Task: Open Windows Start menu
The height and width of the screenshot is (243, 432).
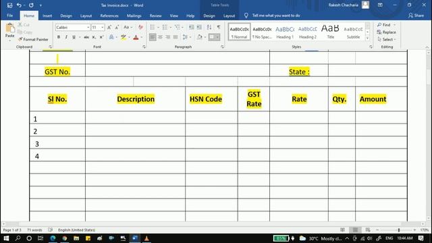Action: click(6, 238)
